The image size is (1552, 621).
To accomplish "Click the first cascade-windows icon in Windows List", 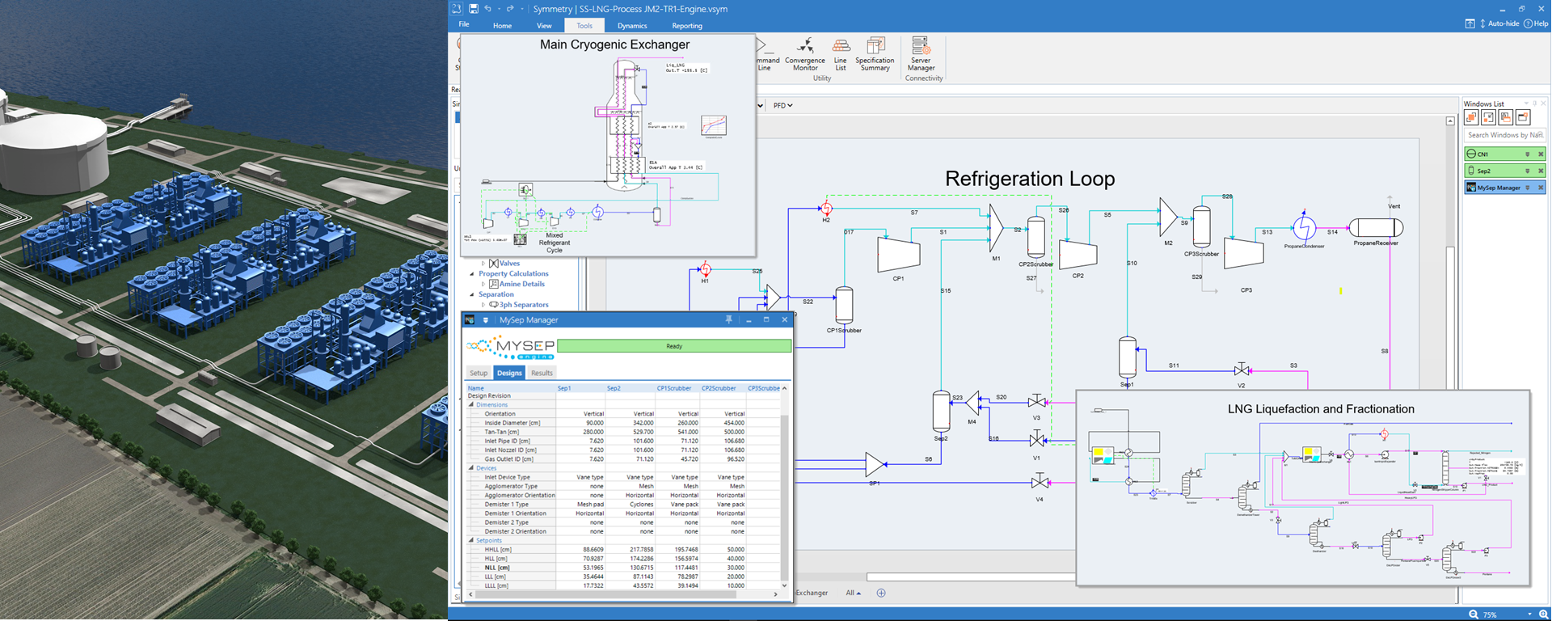I will pos(1472,118).
